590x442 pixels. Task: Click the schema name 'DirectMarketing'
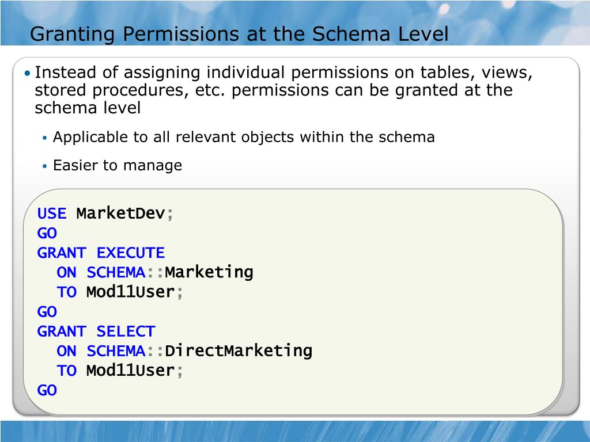pos(239,351)
